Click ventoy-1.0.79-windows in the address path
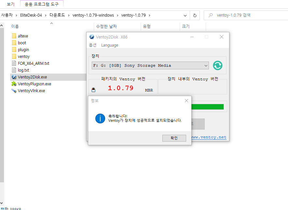This screenshot has height=210, width=288. point(93,15)
